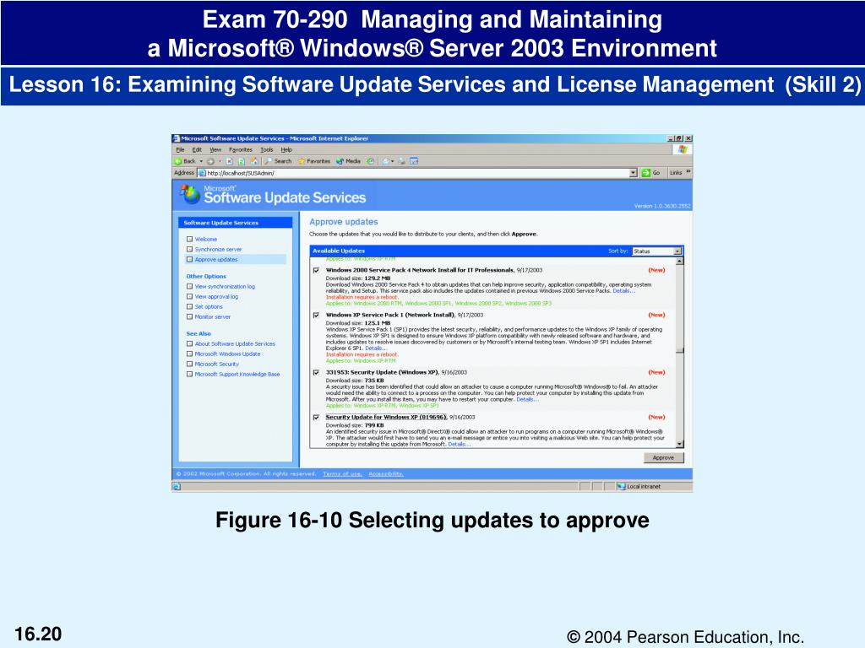
Task: Expand the Mail button dropdown arrow
Action: click(392, 161)
